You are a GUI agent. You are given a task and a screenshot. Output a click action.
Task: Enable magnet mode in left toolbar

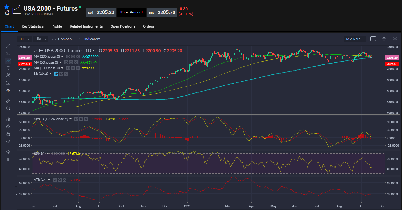click(x=8, y=119)
